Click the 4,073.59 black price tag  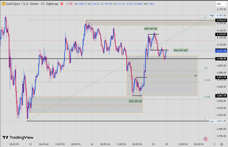221,77
